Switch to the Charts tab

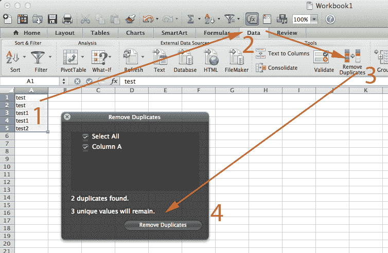[135, 33]
